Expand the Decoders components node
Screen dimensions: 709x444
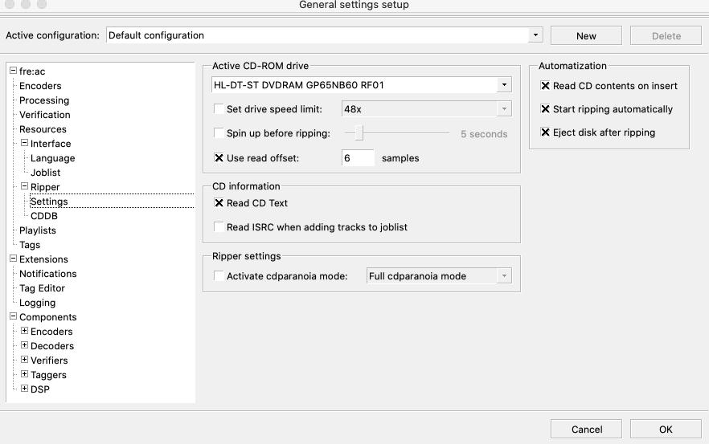24,346
